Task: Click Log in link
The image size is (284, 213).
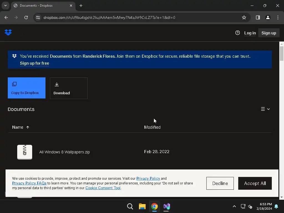Action: click(250, 33)
